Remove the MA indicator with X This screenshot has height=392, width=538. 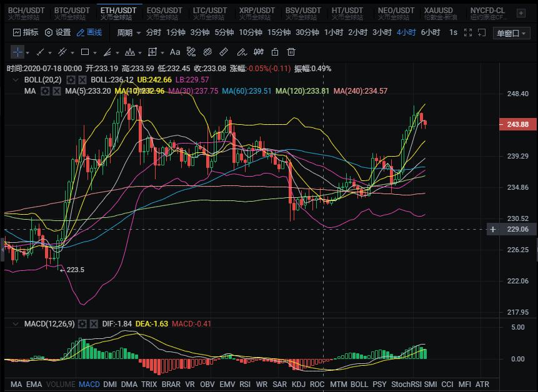click(x=57, y=91)
